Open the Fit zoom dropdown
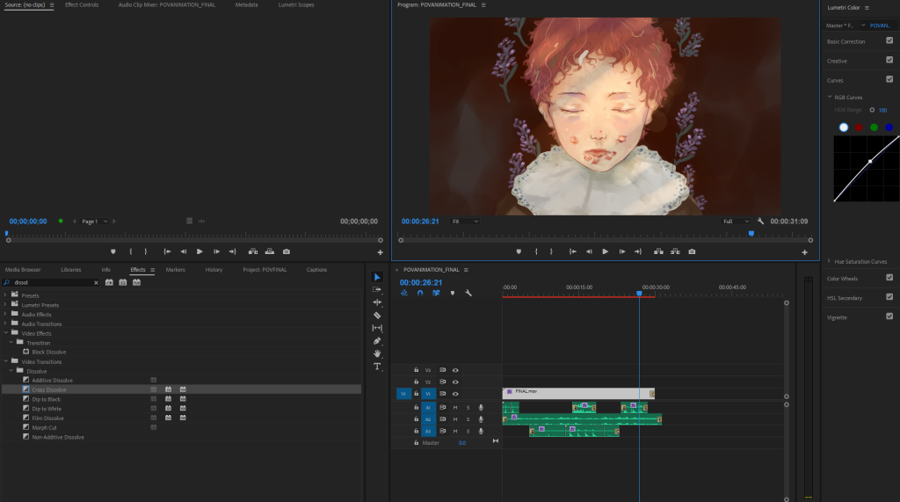This screenshot has width=900, height=502. pos(466,222)
